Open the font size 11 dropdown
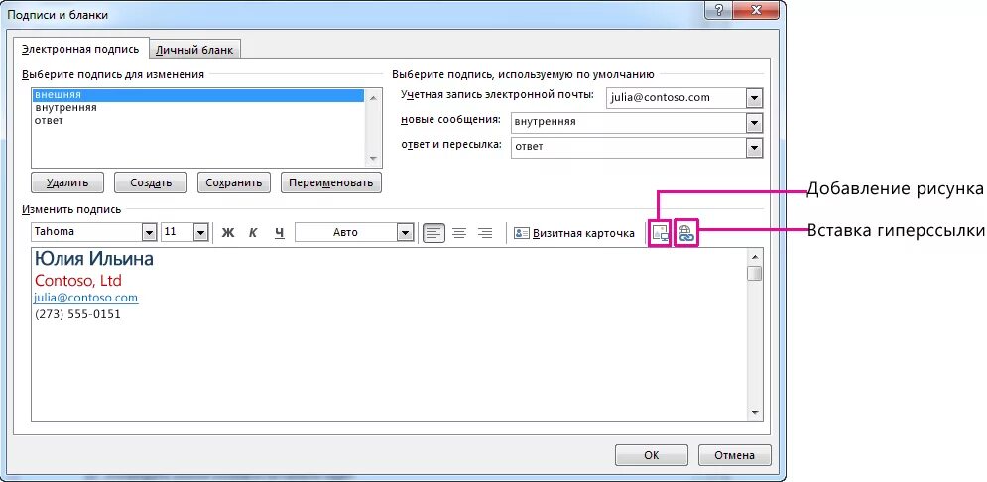 (x=200, y=232)
